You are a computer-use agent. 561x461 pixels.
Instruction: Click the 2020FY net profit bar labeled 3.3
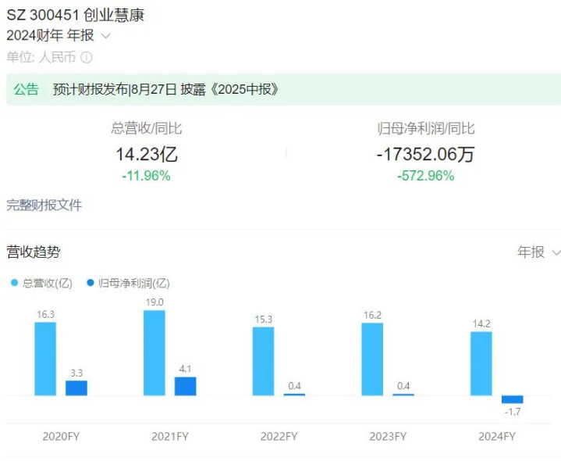[x=76, y=388]
